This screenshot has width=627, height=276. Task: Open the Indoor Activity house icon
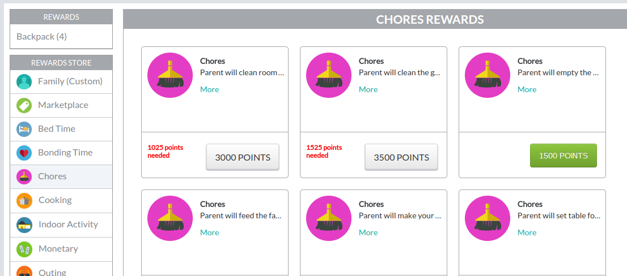click(24, 225)
